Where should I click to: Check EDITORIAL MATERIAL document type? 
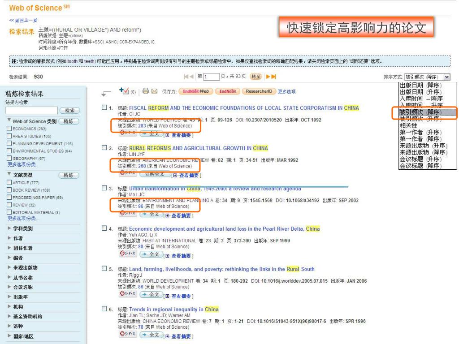(x=9, y=212)
